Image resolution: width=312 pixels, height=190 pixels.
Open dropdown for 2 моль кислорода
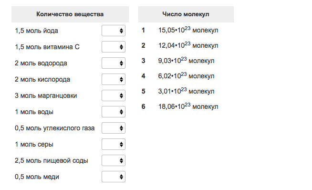(x=114, y=79)
